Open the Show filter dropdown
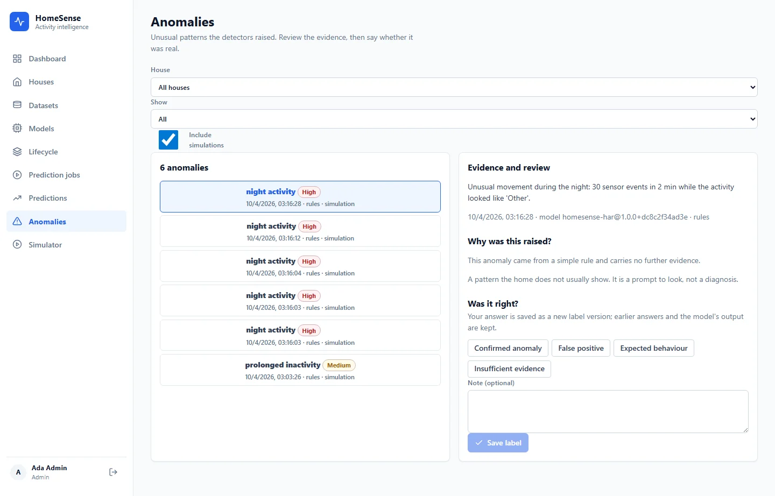 (454, 119)
